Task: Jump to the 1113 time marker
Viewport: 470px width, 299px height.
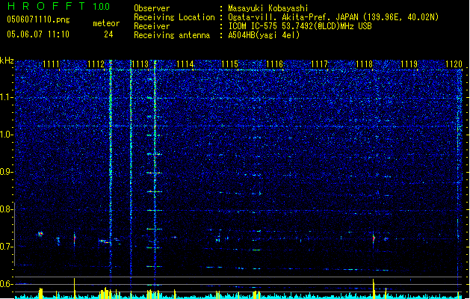Action: pos(140,64)
